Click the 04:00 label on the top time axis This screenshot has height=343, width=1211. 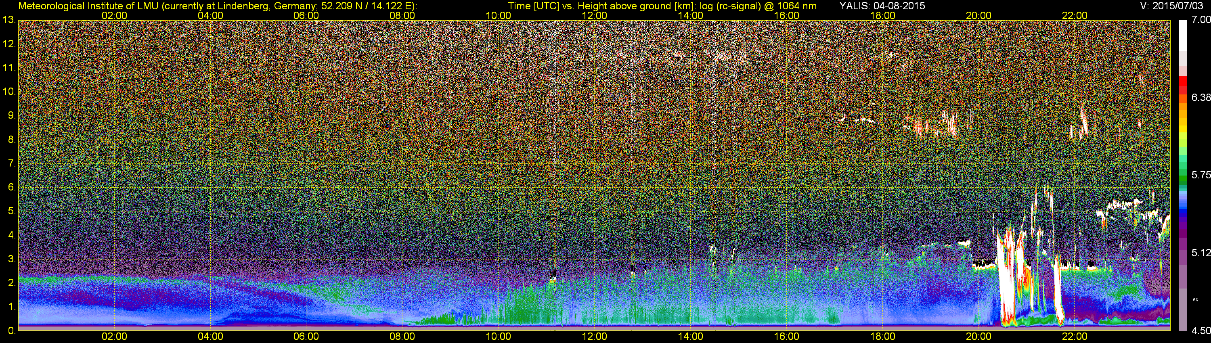coord(210,15)
